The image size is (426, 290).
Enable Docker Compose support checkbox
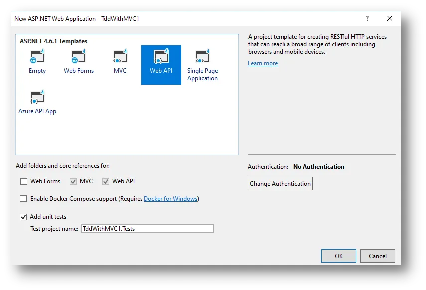(23, 199)
